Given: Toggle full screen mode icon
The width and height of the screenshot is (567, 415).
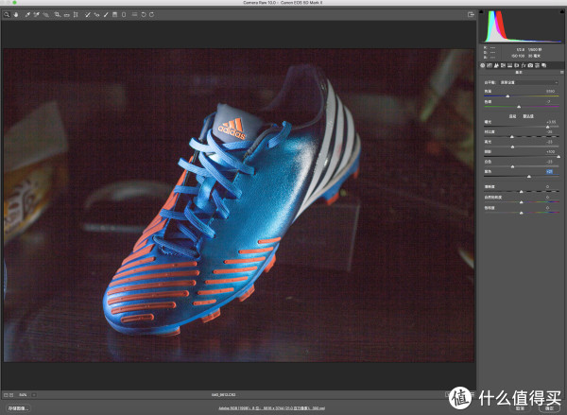Looking at the screenshot, I should [471, 14].
